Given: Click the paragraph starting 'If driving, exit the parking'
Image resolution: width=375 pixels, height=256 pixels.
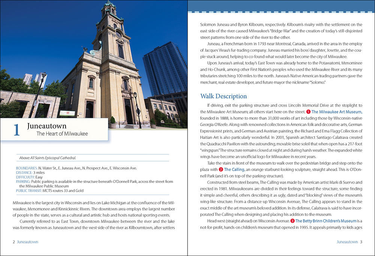Looking at the screenshot, I should coord(281,131).
